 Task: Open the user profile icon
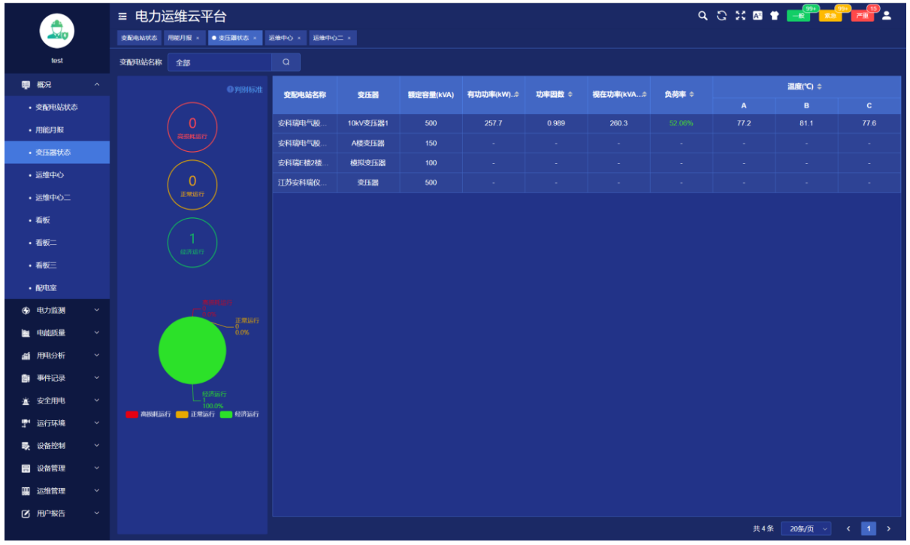click(x=887, y=16)
